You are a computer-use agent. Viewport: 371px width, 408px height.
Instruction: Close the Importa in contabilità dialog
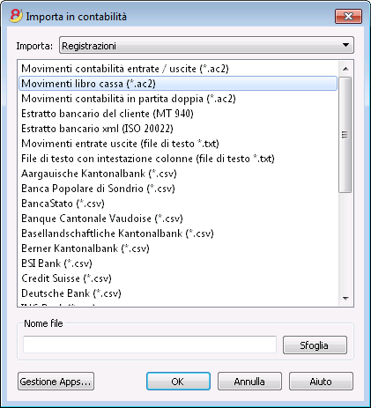(x=348, y=16)
